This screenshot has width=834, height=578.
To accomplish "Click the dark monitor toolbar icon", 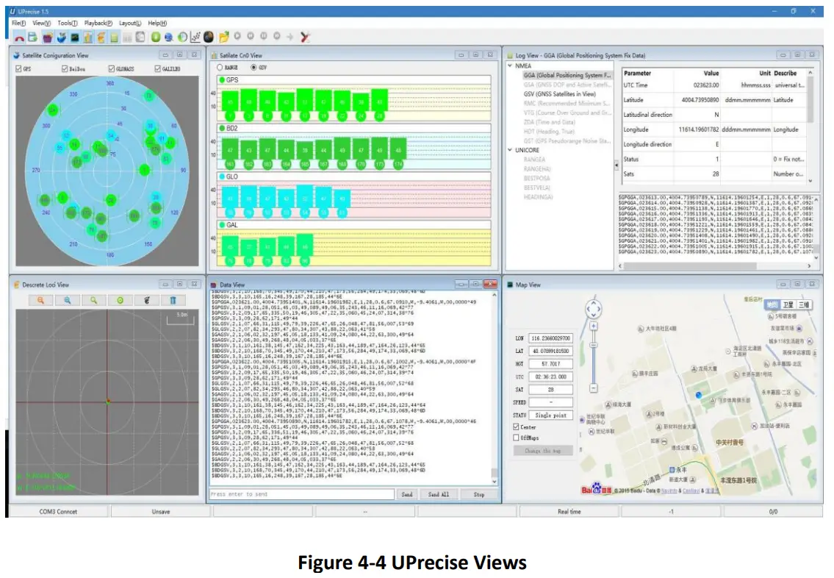I will (74, 38).
